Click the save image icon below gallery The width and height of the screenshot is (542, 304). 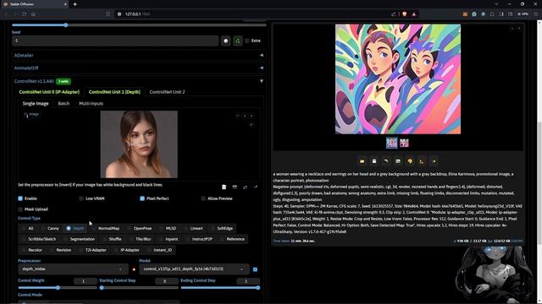point(374,161)
